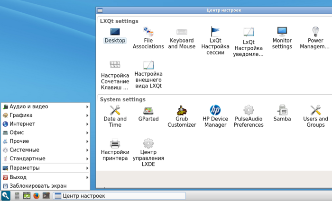Image resolution: width=332 pixels, height=201 pixels.
Task: Launch calculator from taskbar quicklaunch
Action: (x=17, y=196)
